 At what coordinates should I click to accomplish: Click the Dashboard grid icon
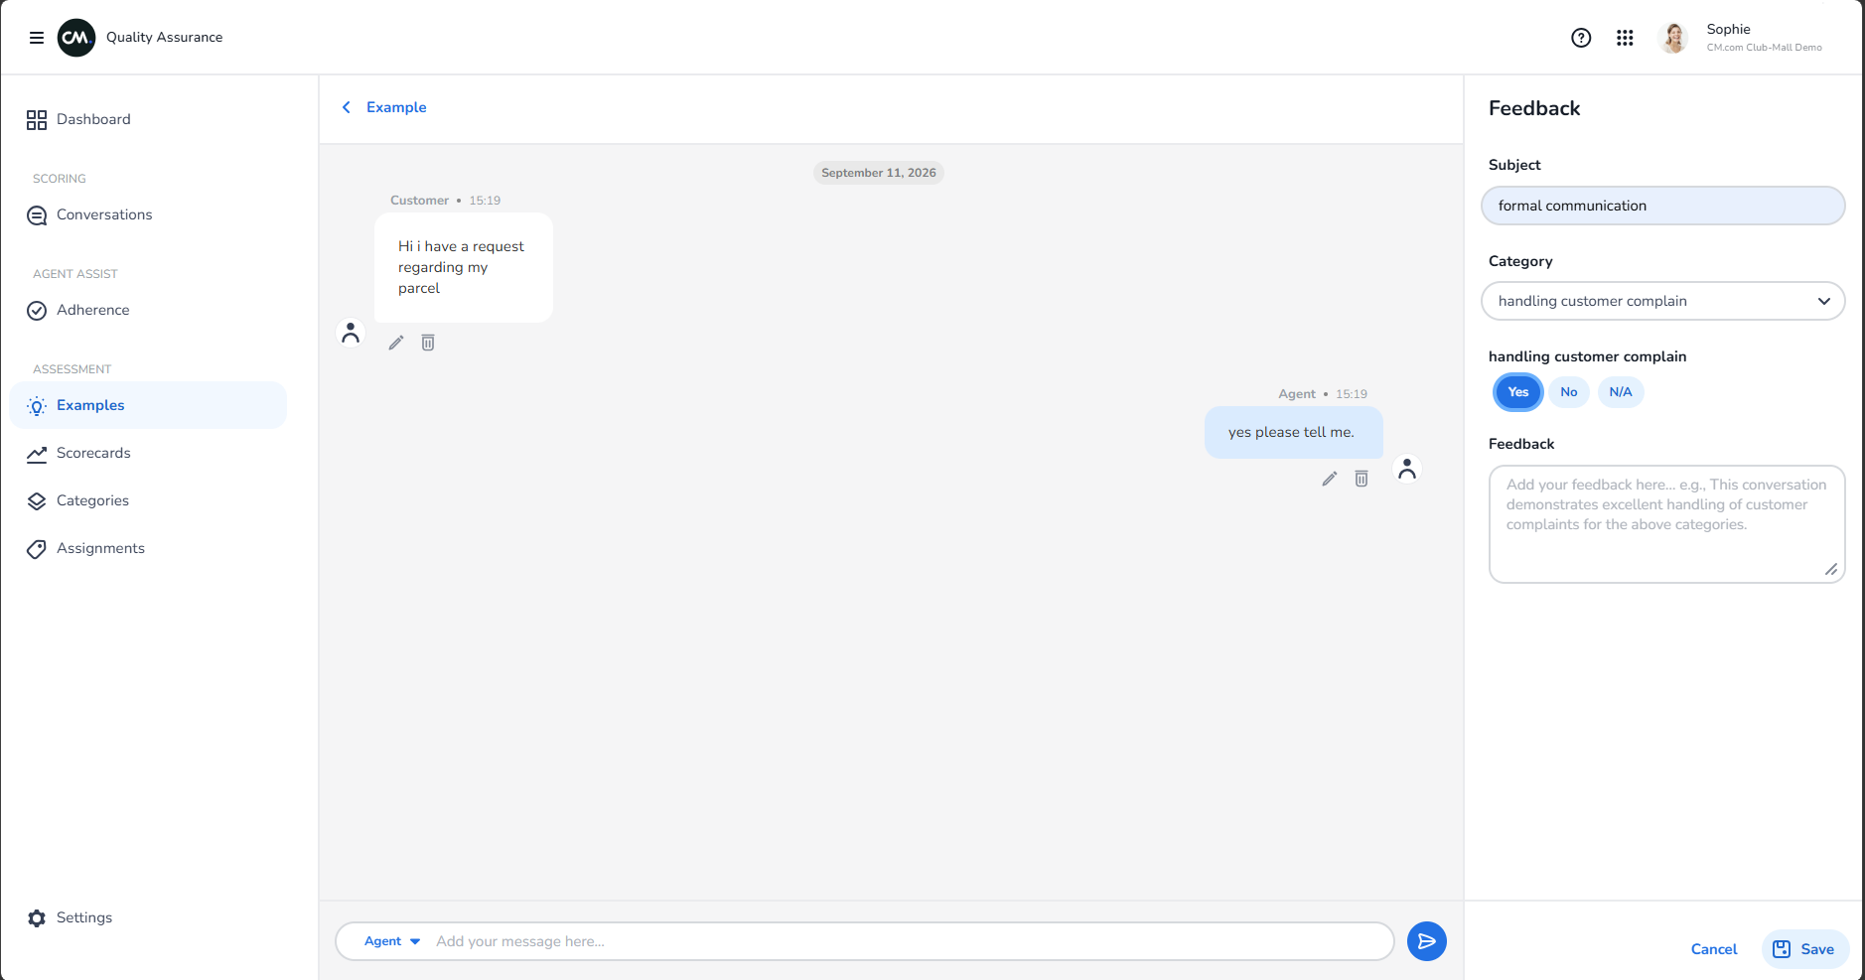(x=37, y=120)
